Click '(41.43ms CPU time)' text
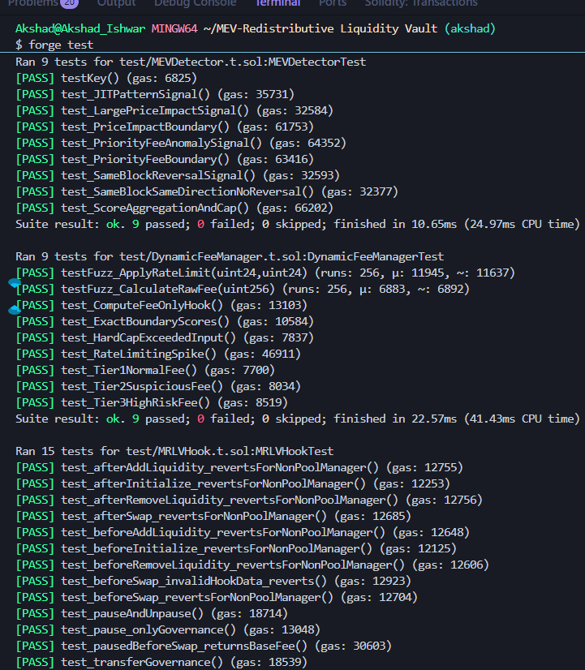 tap(522, 419)
